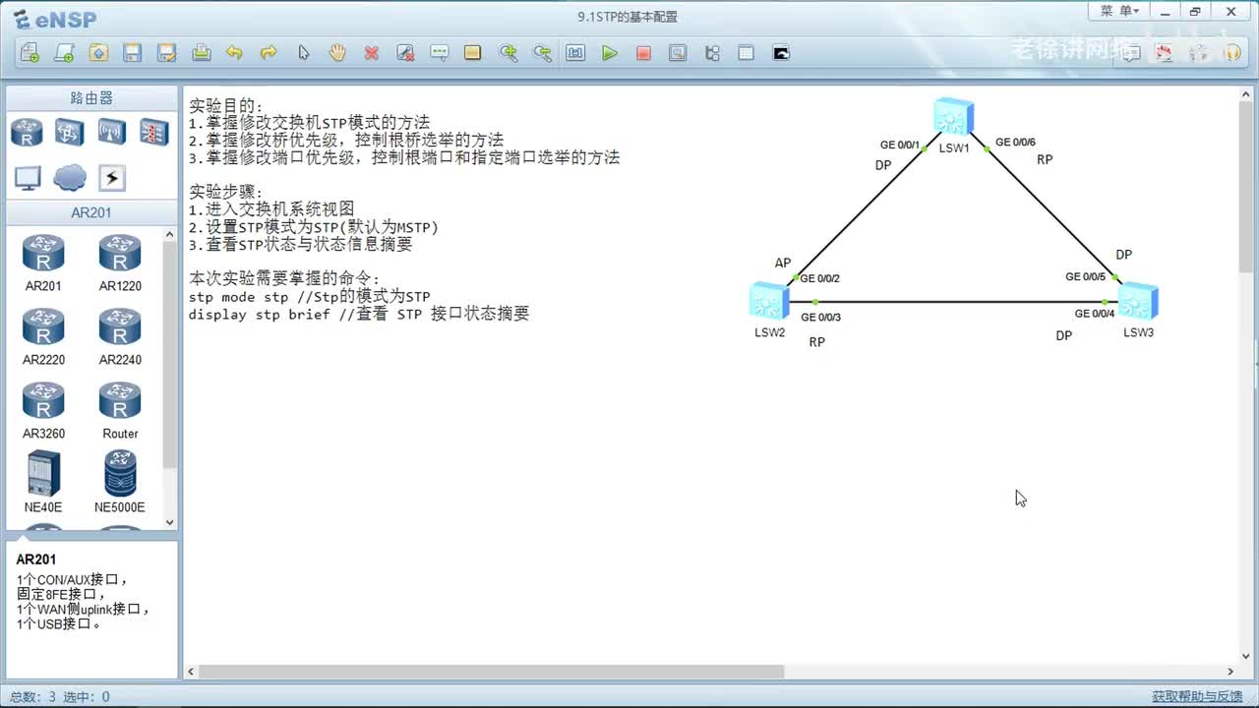1259x708 pixels.
Task: Open the 菜单 dropdown menu
Action: coord(1119,12)
